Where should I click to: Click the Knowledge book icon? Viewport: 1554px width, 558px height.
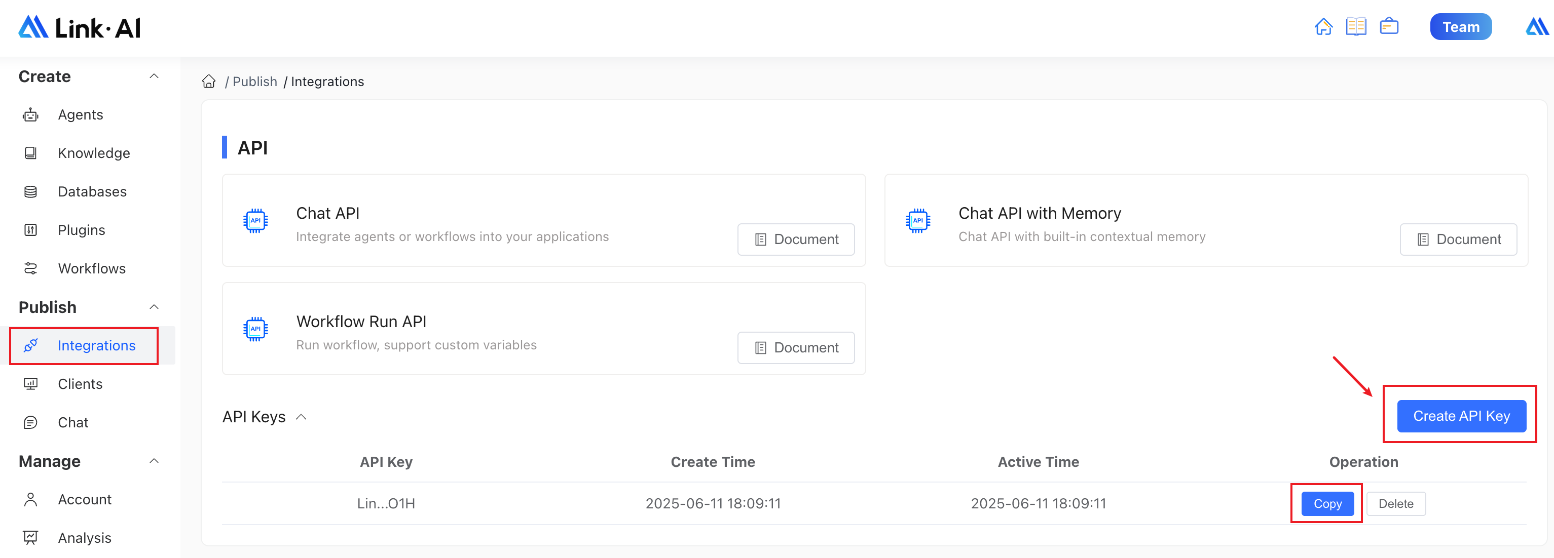point(31,153)
